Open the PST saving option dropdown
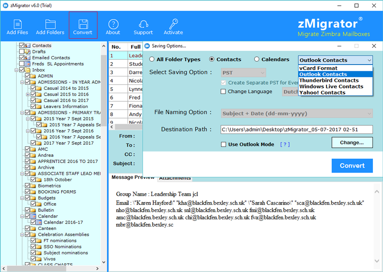 tap(244, 73)
